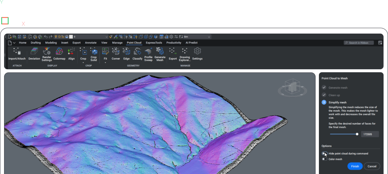Viewport: 388px width, 174px height.
Task: Click the Point Cloud to Mesh title
Action: pyautogui.click(x=334, y=78)
